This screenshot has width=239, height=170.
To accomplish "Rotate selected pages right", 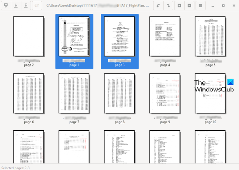I will click(x=168, y=6).
